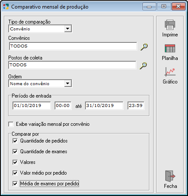Expand the Ordem dropdown arrow
Screen dimensions: 188x196
[68, 83]
